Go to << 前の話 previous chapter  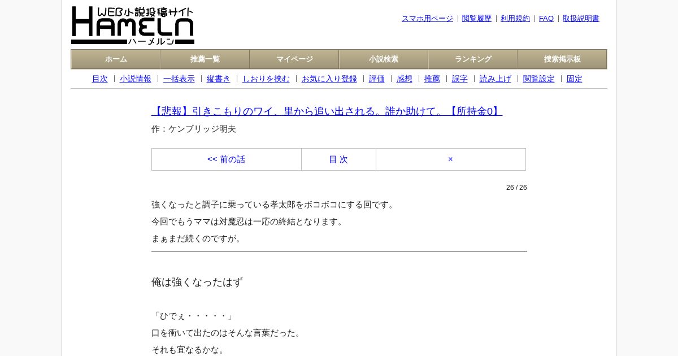pos(227,159)
